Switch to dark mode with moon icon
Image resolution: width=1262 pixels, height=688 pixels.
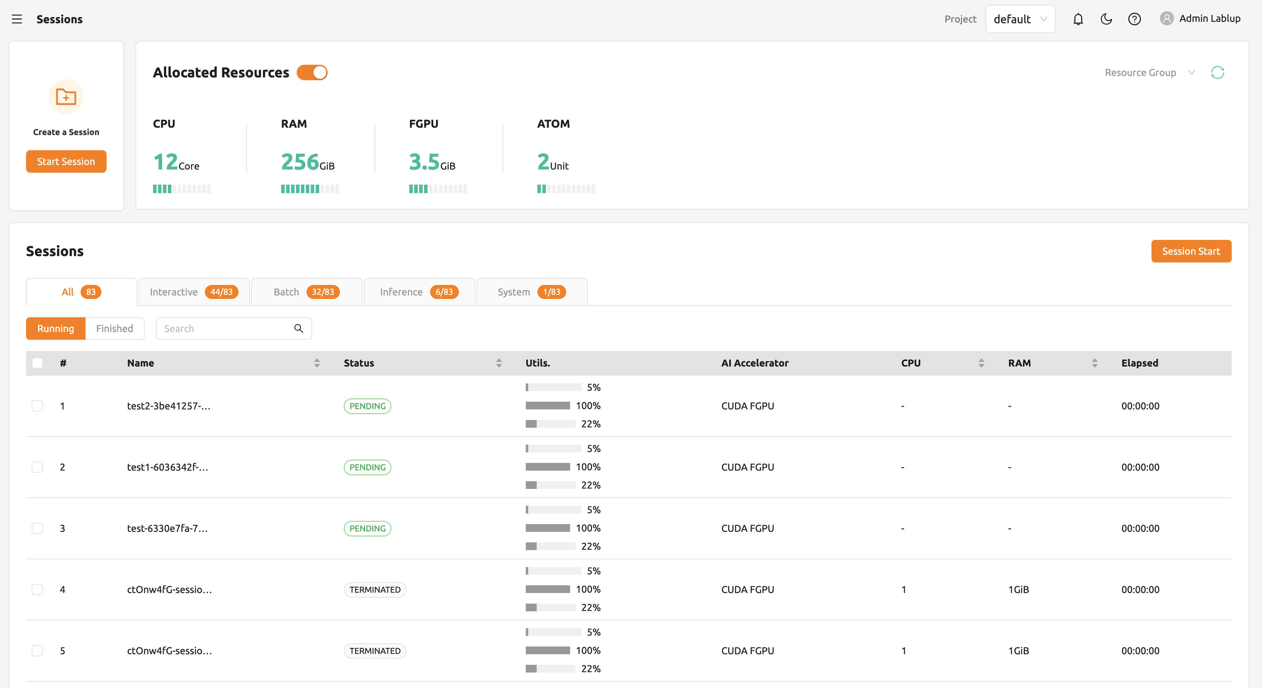[1106, 19]
